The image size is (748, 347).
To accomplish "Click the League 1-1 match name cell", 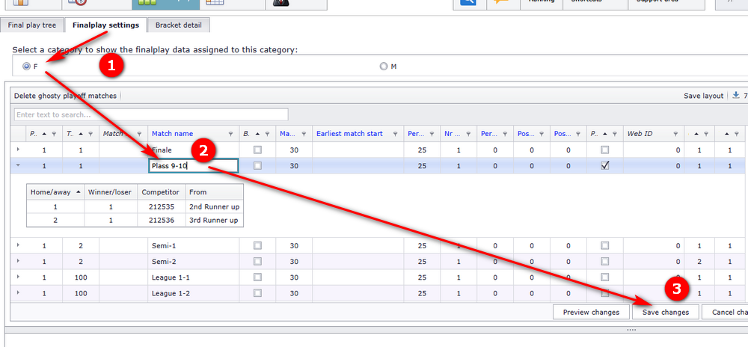I will pyautogui.click(x=193, y=277).
